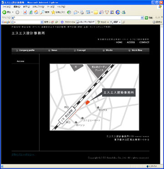Click the Stop loading icon
The width and height of the screenshot is (164, 169).
25,12
